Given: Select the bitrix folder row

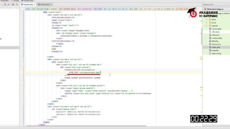Looking at the screenshot, I should [216, 19].
